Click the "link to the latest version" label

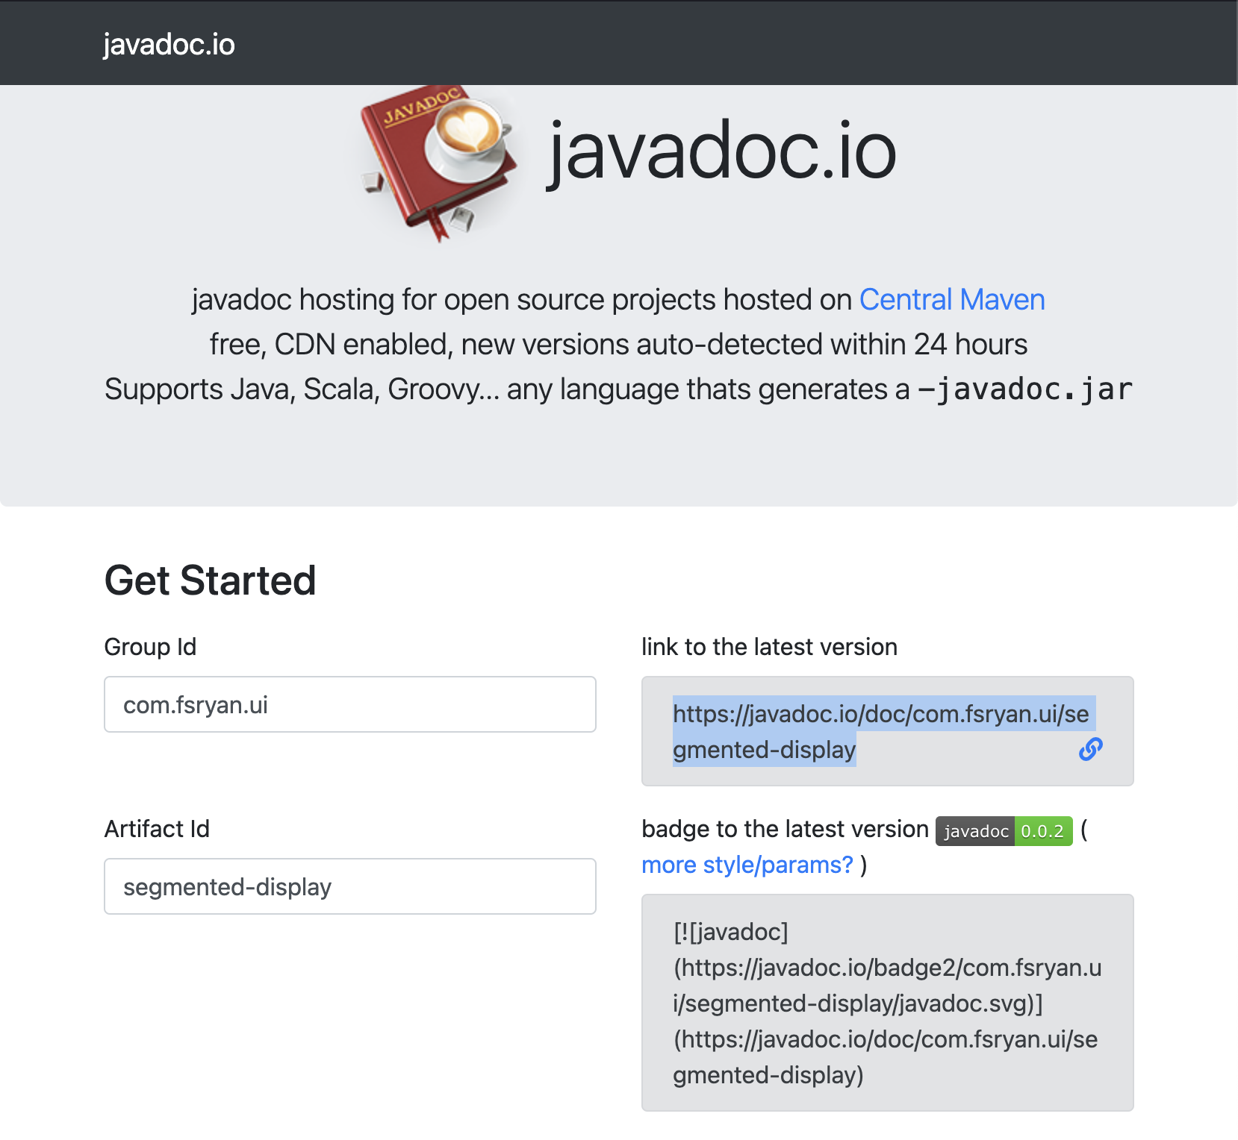[770, 647]
